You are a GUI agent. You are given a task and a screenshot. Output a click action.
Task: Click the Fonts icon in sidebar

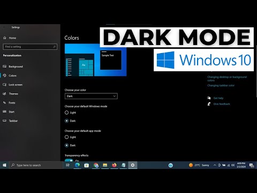4,102
